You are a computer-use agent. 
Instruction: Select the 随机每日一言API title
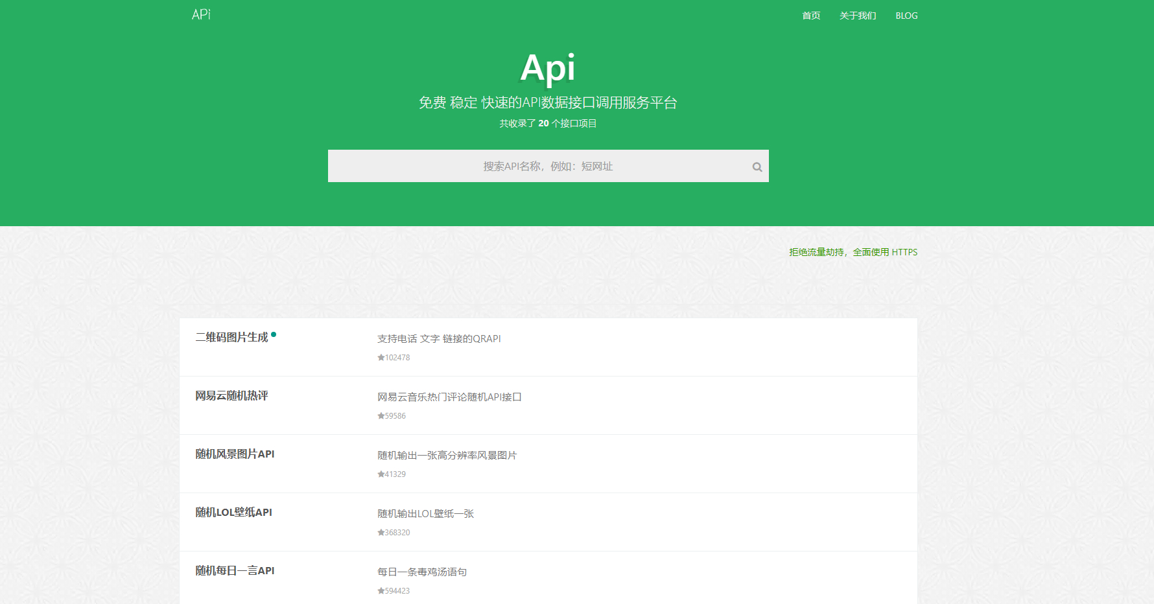click(235, 571)
